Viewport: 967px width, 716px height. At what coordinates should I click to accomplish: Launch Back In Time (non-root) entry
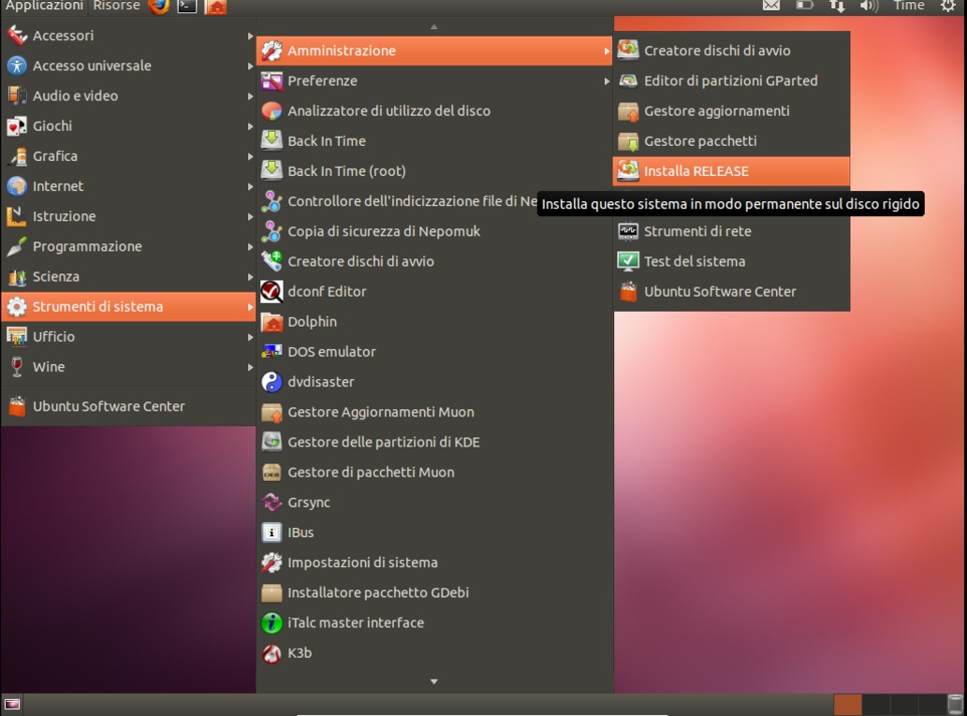pyautogui.click(x=434, y=141)
